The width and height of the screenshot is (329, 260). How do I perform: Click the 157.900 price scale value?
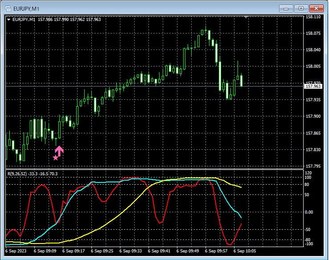pos(313,116)
